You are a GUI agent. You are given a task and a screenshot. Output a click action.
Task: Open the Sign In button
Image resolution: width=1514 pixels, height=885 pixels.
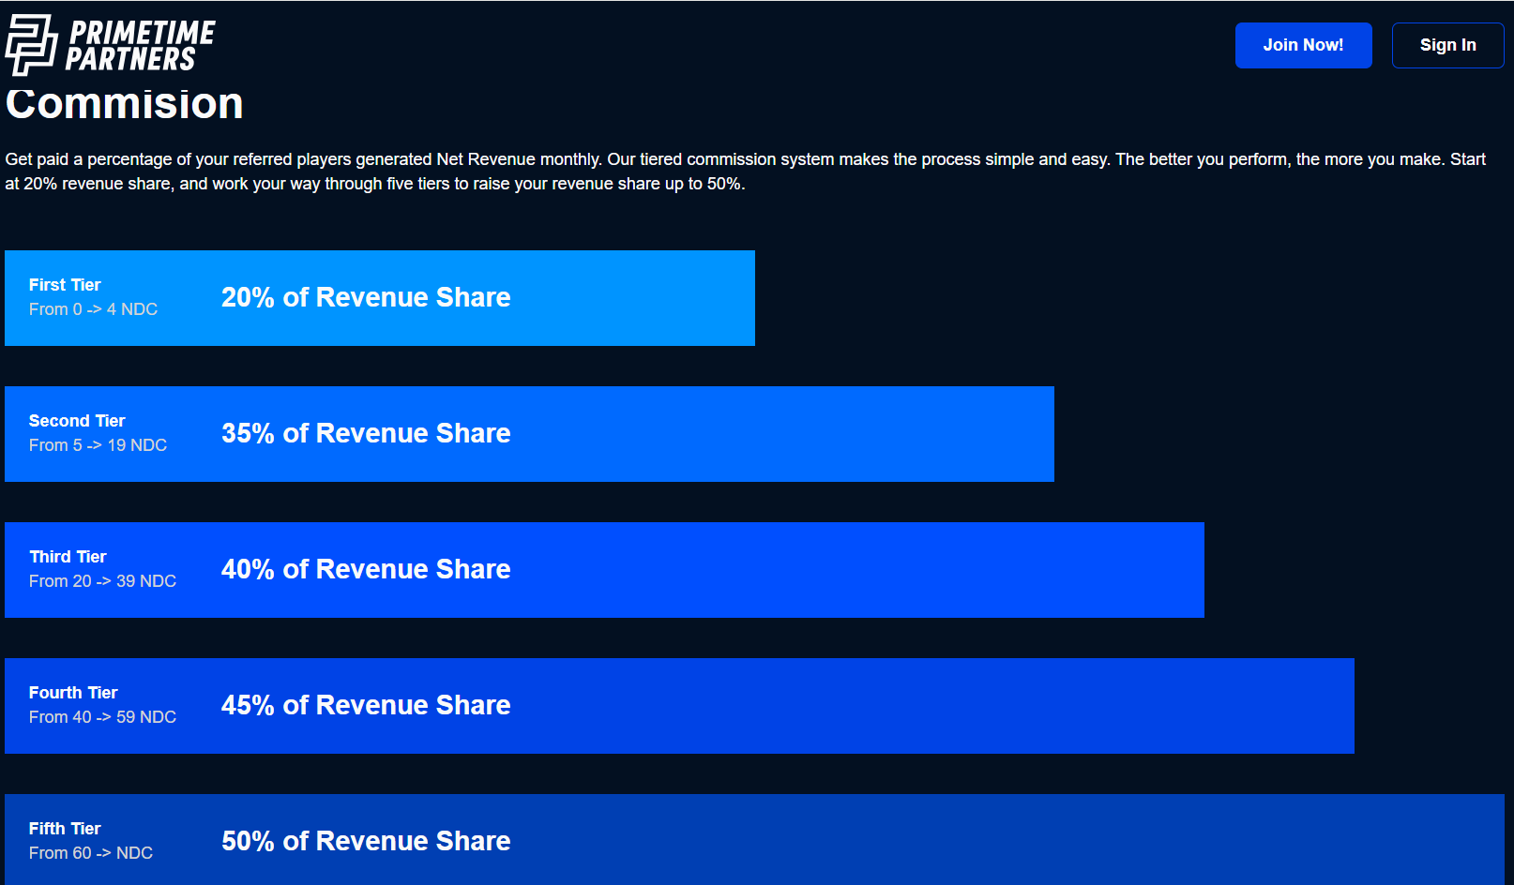point(1446,45)
